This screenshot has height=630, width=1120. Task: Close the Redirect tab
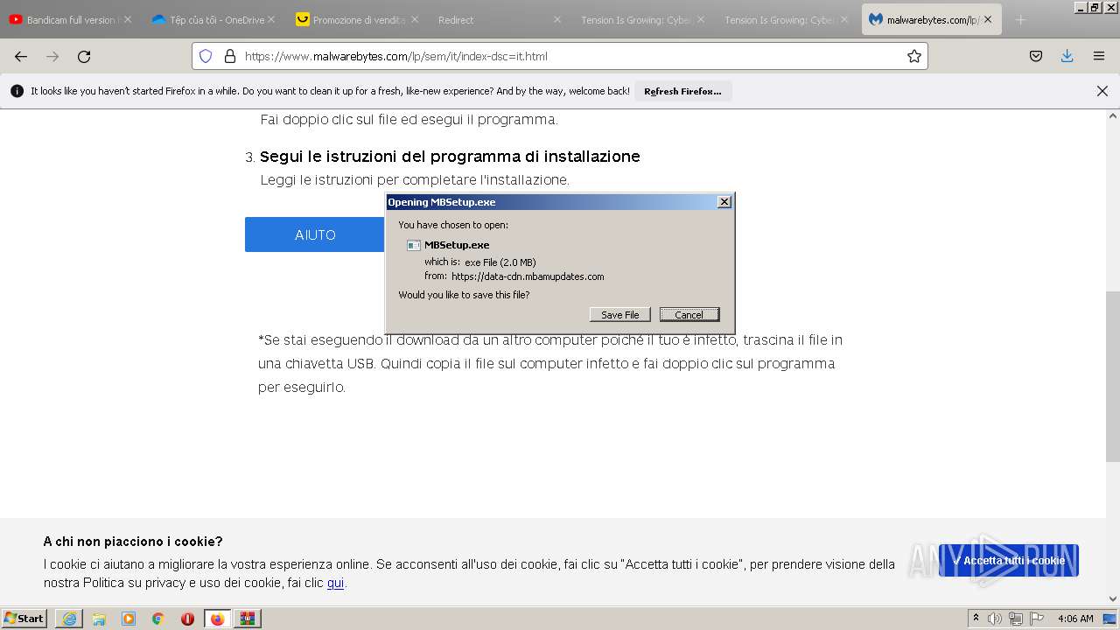click(x=557, y=19)
